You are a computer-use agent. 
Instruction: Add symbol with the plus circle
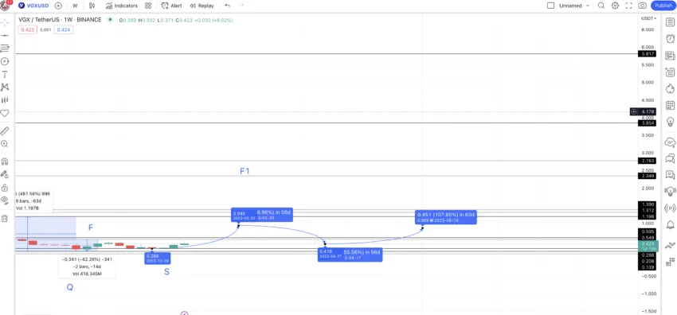coord(58,6)
